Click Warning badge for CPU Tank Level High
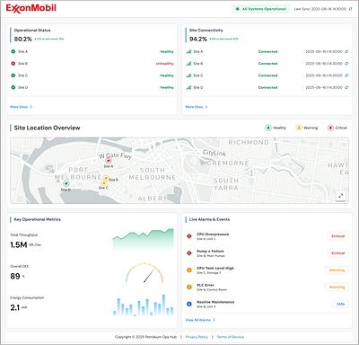 click(x=337, y=270)
